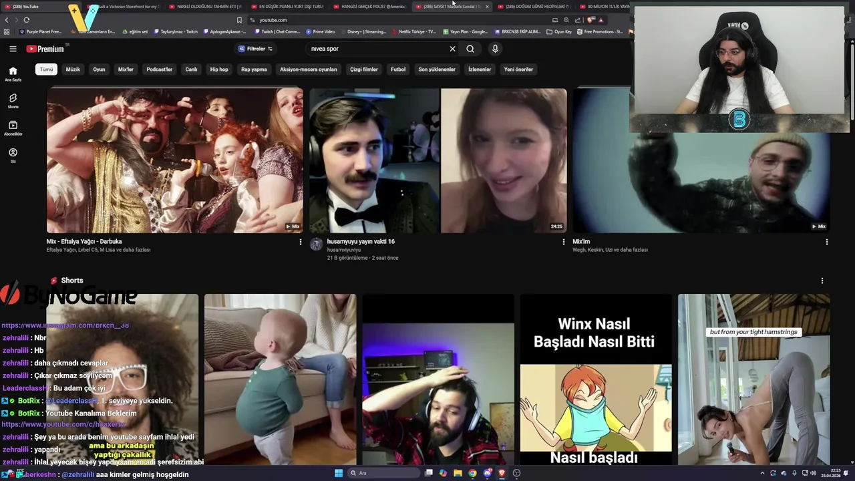This screenshot has height=481, width=855.
Task: Open OBS Studio from the taskbar
Action: pos(516,473)
